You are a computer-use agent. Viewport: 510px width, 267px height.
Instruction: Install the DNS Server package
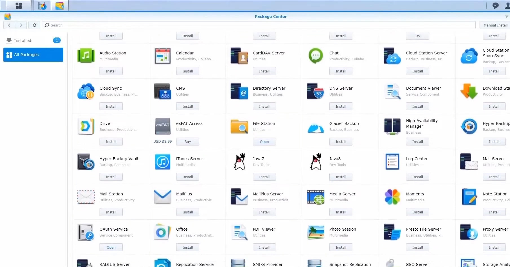pyautogui.click(x=341, y=107)
